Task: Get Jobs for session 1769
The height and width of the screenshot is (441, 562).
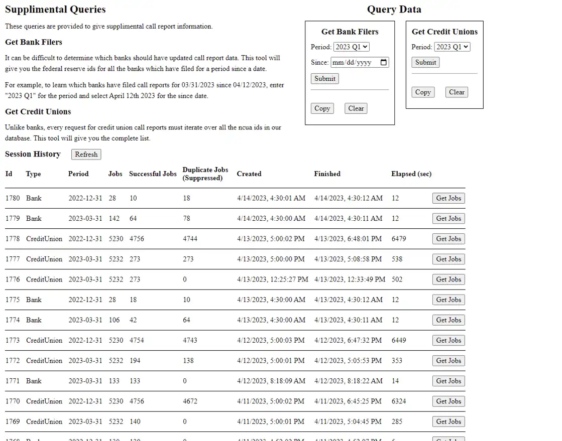Action: [448, 421]
